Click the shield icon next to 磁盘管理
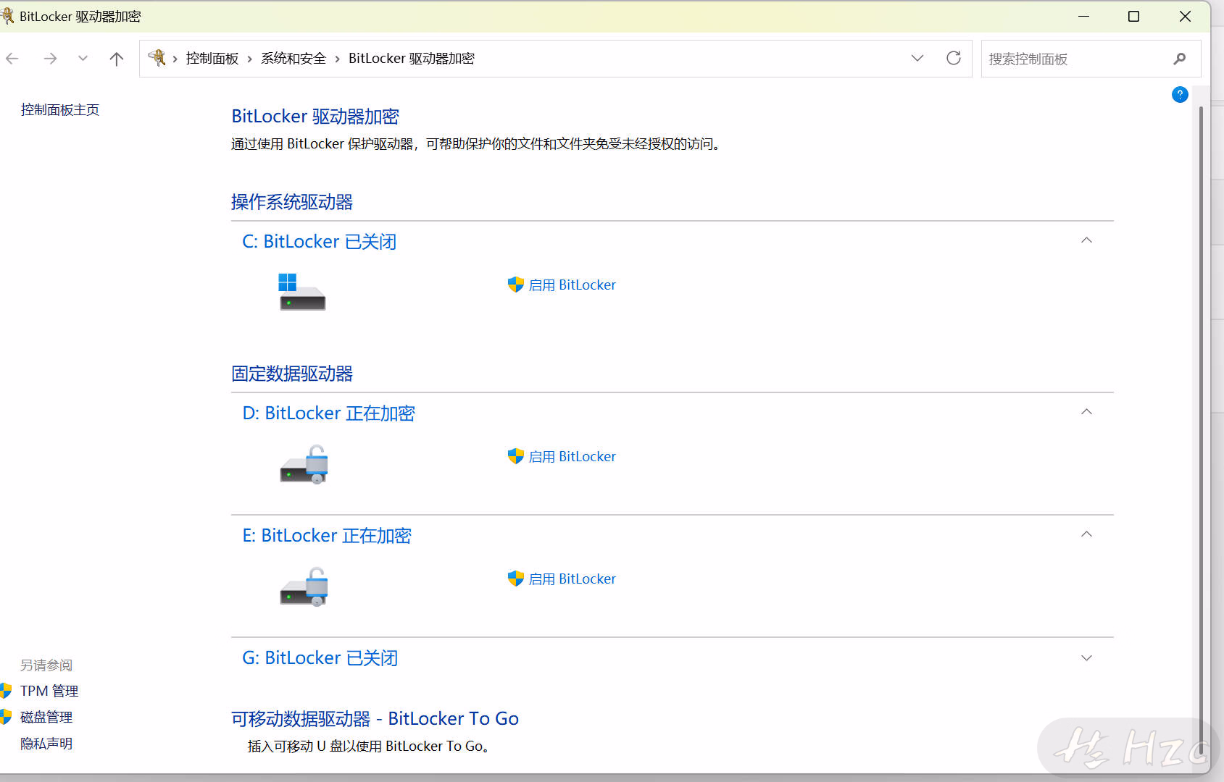The width and height of the screenshot is (1224, 782). [6, 717]
